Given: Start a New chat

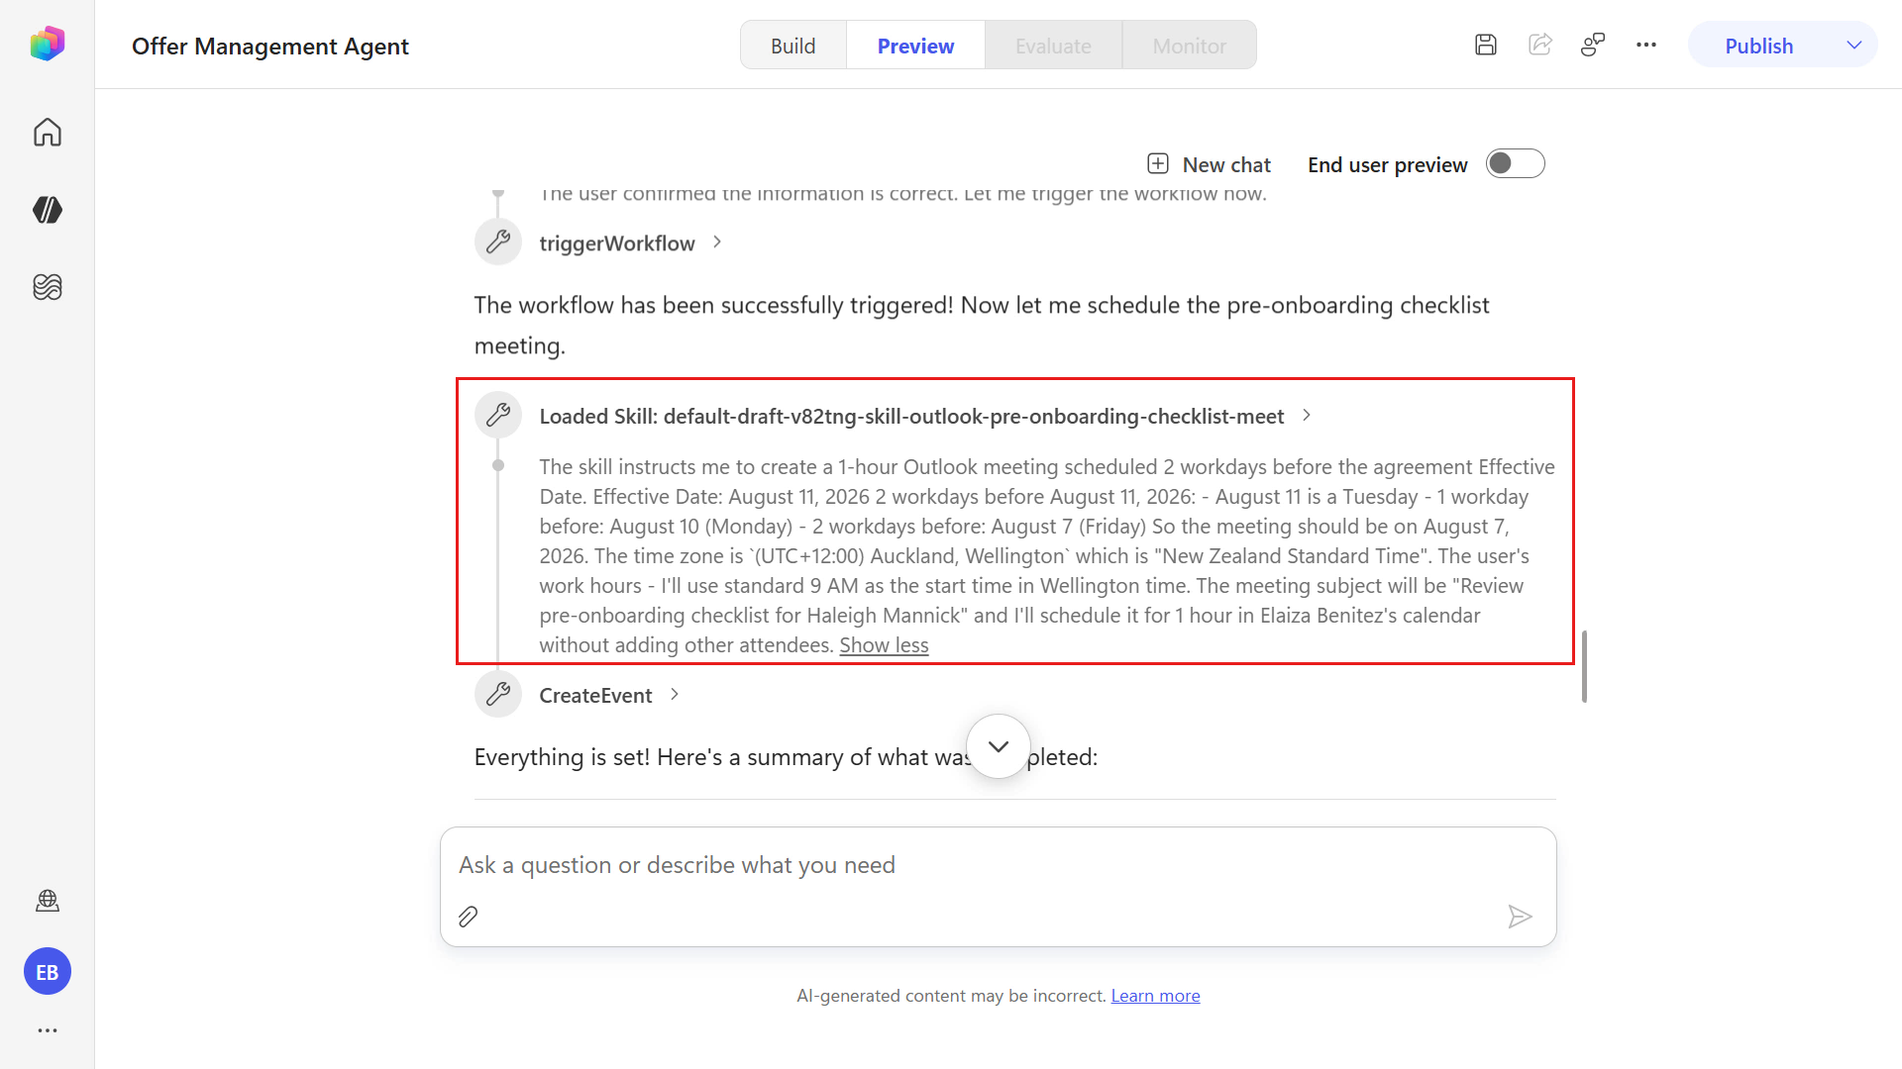Looking at the screenshot, I should coord(1209,164).
